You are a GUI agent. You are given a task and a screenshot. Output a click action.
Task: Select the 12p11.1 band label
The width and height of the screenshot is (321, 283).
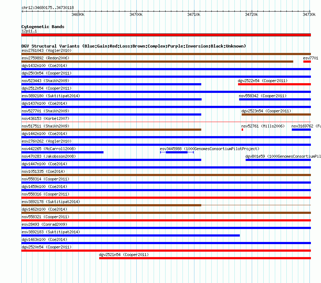tap(29, 31)
